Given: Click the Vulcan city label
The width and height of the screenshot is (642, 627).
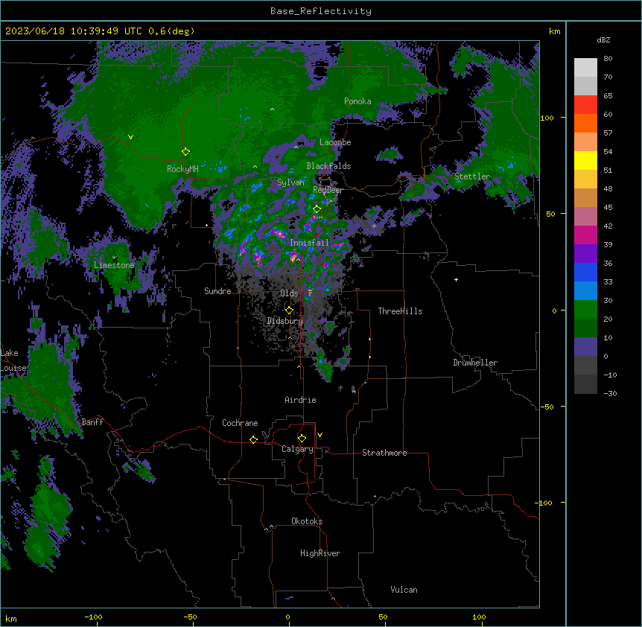Looking at the screenshot, I should [404, 590].
